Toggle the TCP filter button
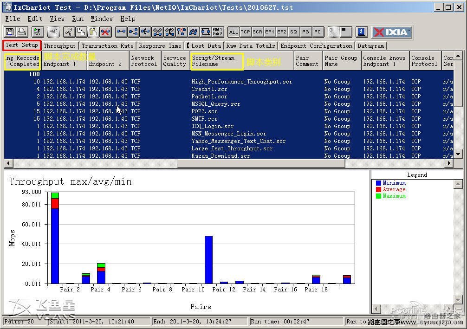467x329 pixels. pyautogui.click(x=246, y=32)
